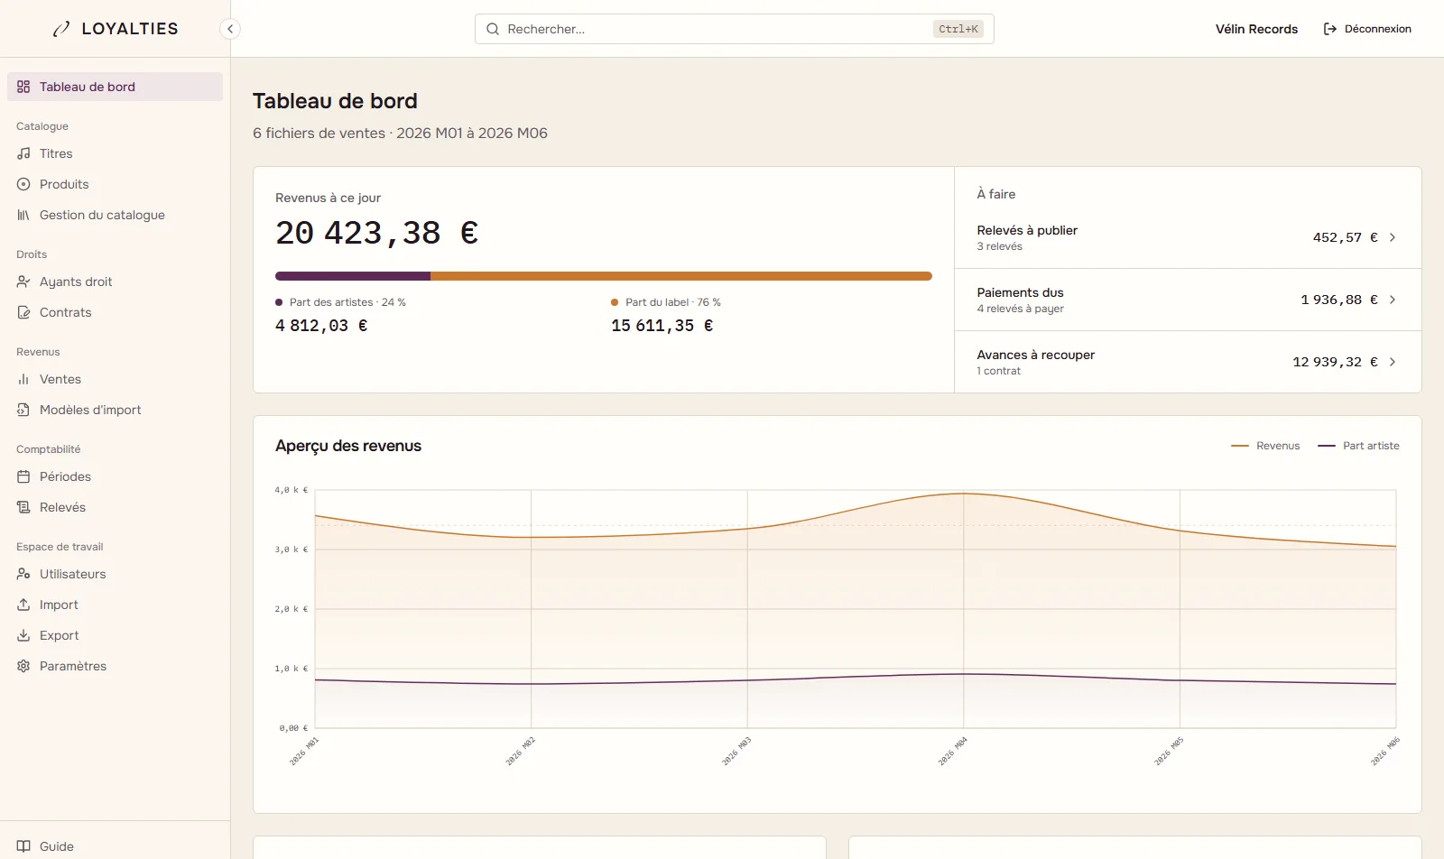Click the Produits disc icon
1444x859 pixels.
click(23, 184)
